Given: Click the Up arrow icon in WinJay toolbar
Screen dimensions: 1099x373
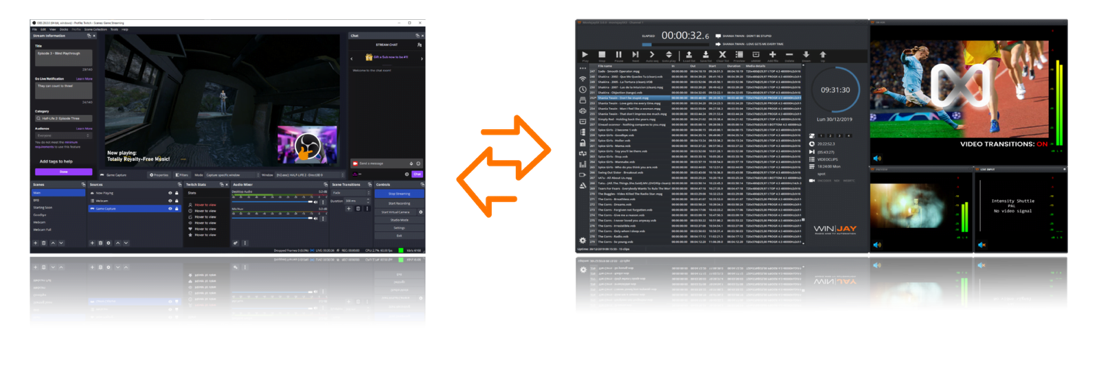Looking at the screenshot, I should pos(823,54).
